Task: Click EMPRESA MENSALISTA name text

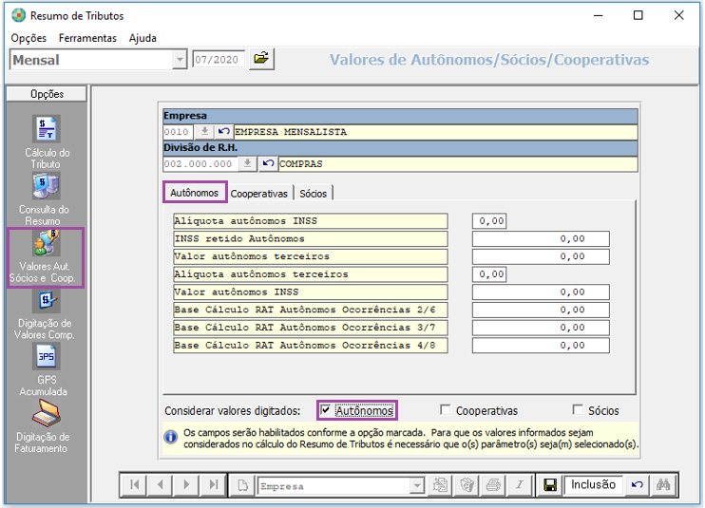Action: pos(291,132)
